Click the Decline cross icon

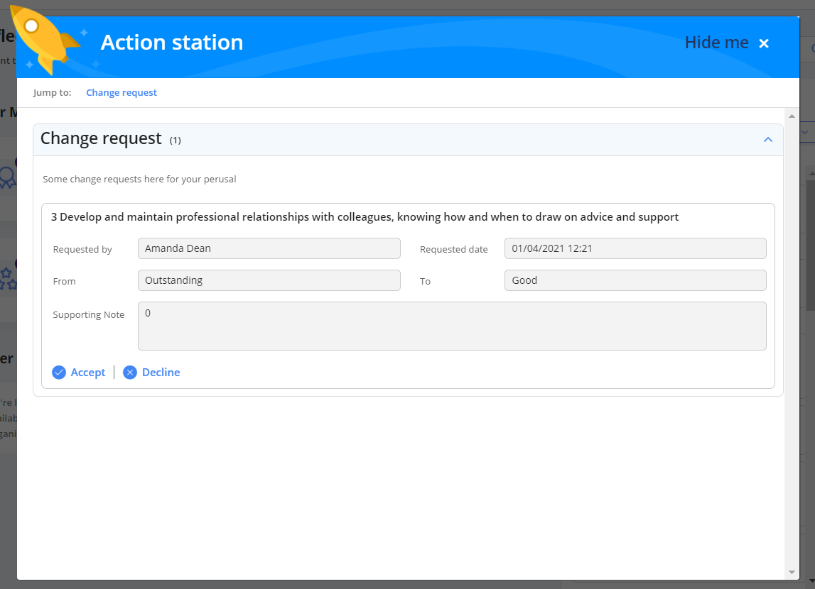[x=130, y=373]
